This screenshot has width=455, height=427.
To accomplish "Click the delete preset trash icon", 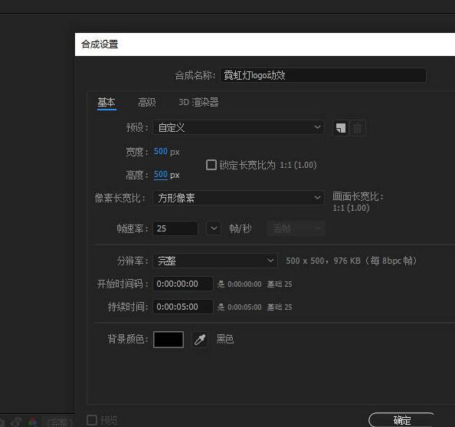I will pos(357,128).
